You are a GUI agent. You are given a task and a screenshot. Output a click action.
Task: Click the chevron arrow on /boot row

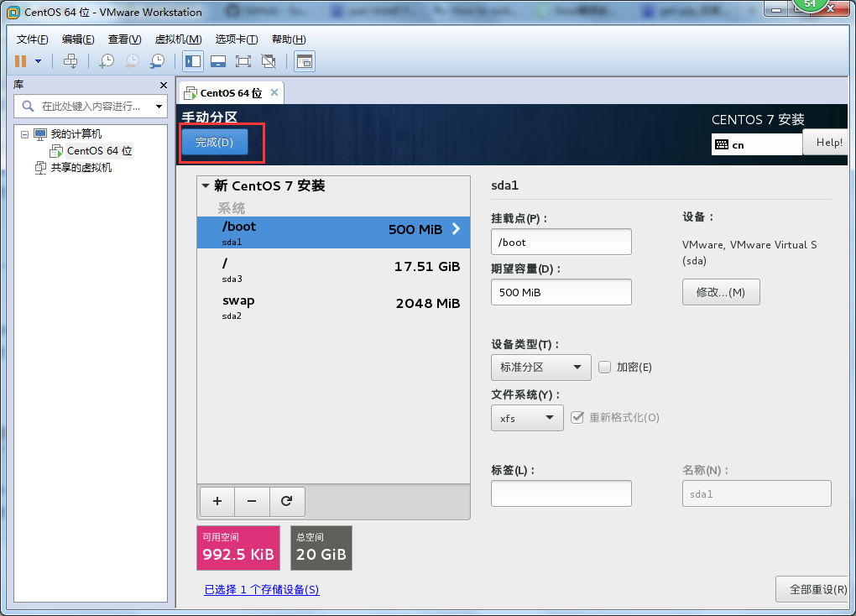coord(456,229)
